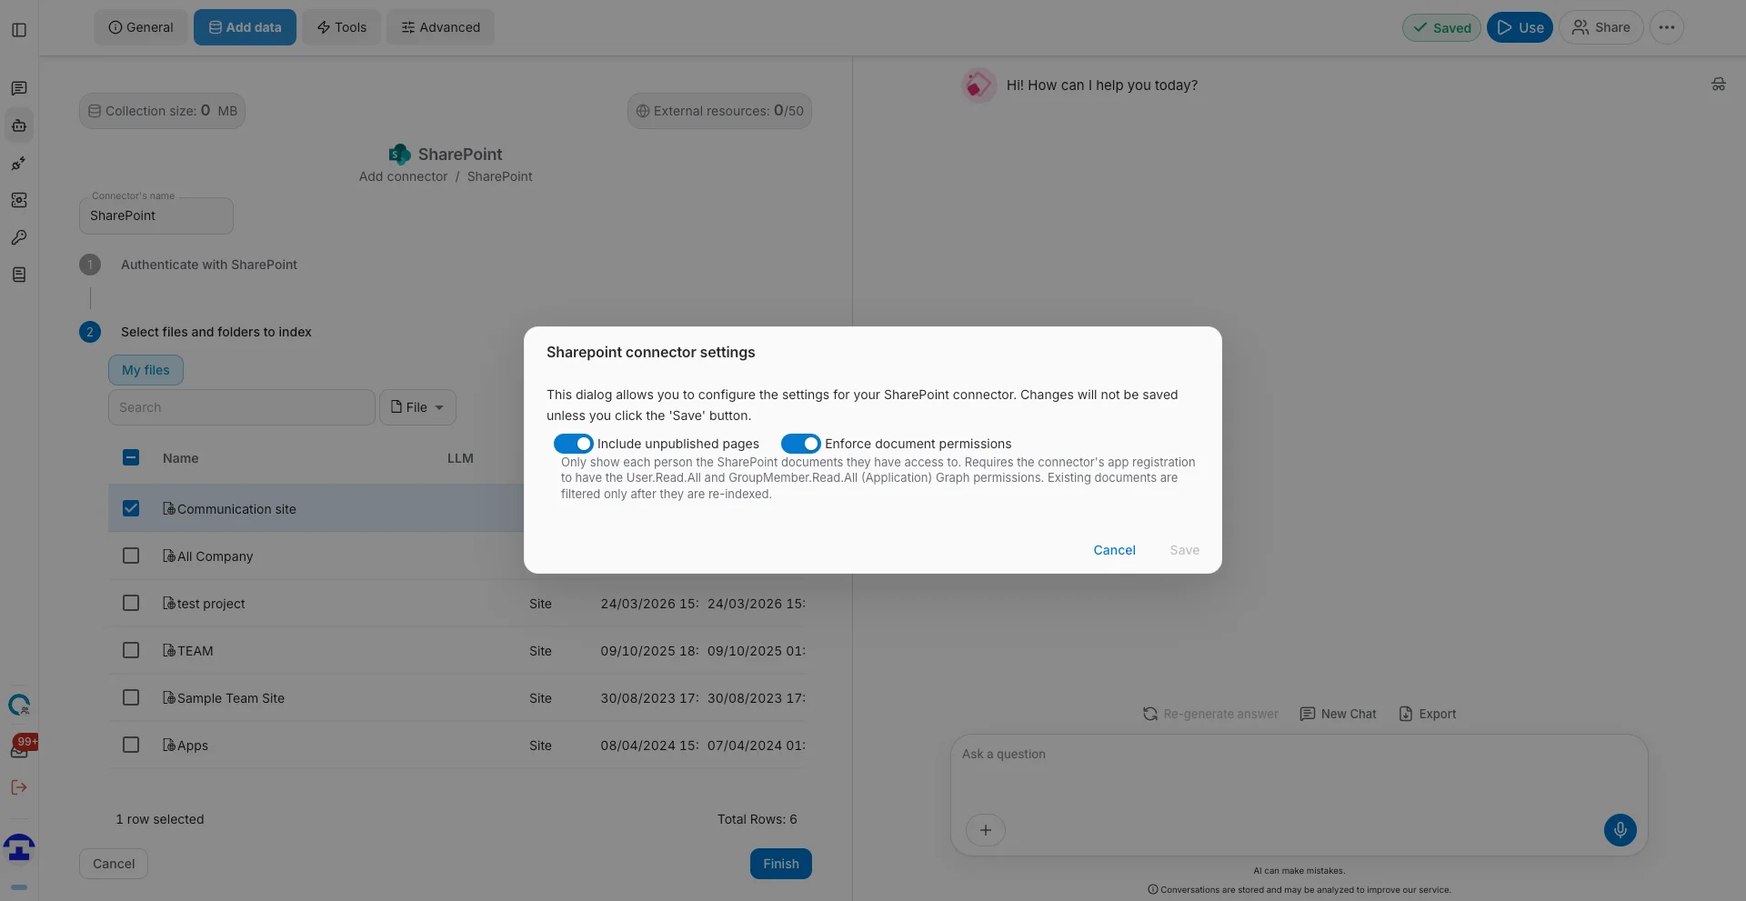Toggle Include unpublished pages switch
1746x901 pixels.
[x=573, y=444]
